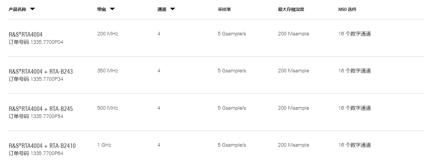Screen dimensions: 424x164
Task: Click the 350 MHz bandwidth cell
Action: [108, 71]
